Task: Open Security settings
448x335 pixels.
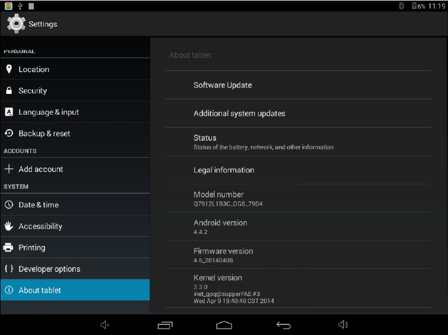Action: pyautogui.click(x=75, y=90)
